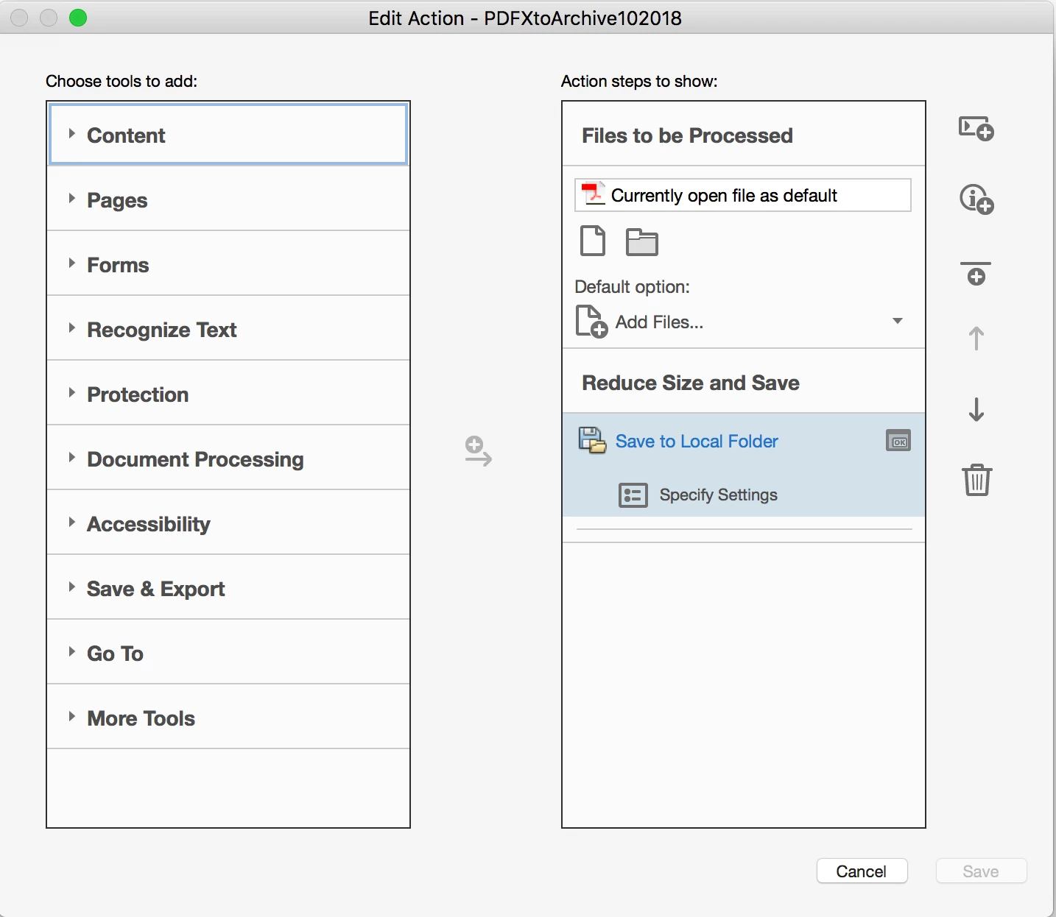The width and height of the screenshot is (1056, 917).
Task: Move selected step up with arrow
Action: (976, 339)
